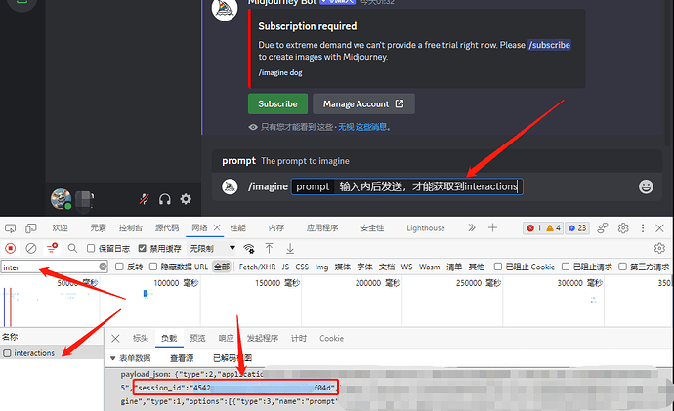Toggle the muted microphone icon
The height and width of the screenshot is (411, 674).
click(x=144, y=199)
